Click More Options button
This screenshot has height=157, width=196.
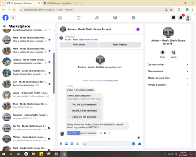[120, 45]
